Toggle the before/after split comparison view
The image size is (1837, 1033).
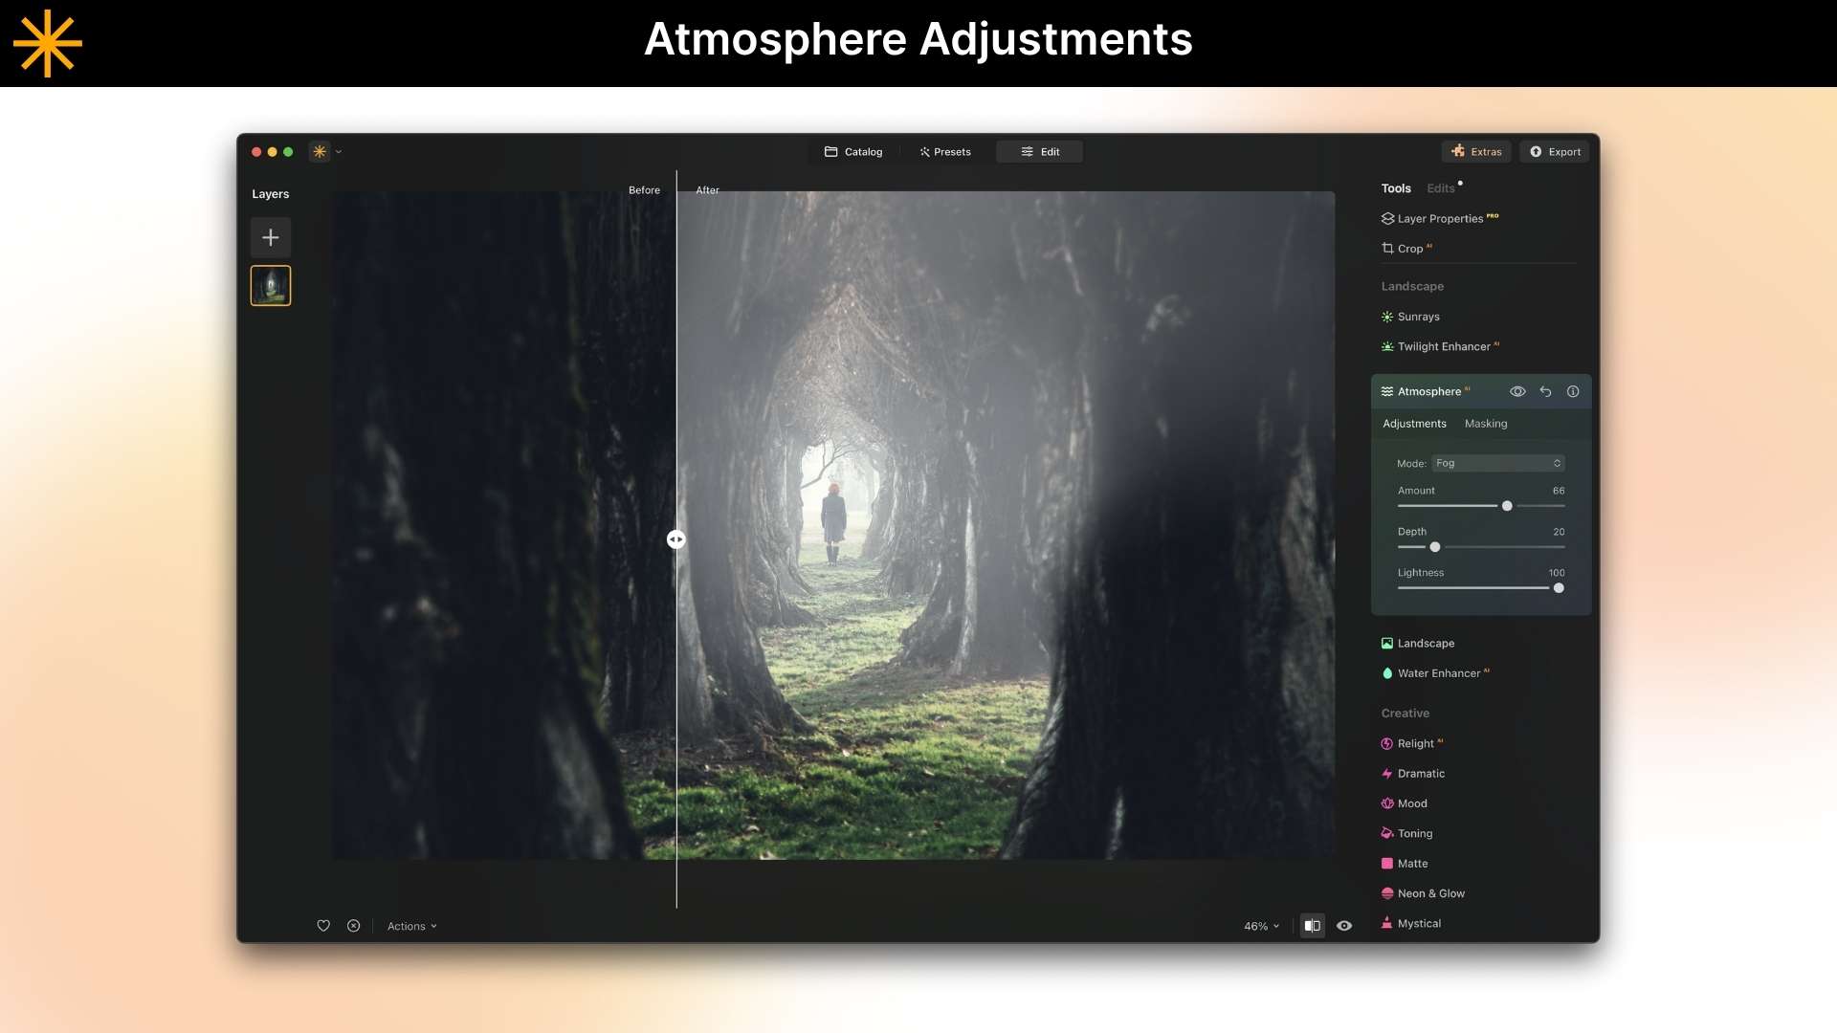pos(1312,926)
